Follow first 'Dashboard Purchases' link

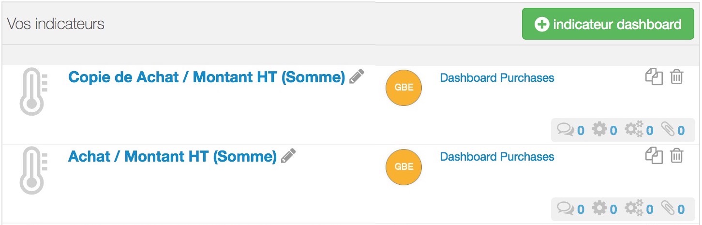coord(497,78)
